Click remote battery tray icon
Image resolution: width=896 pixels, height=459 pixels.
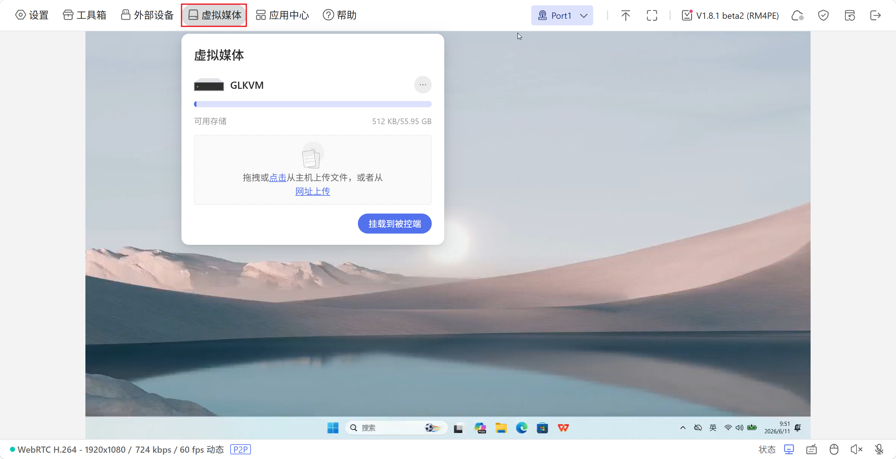click(752, 427)
